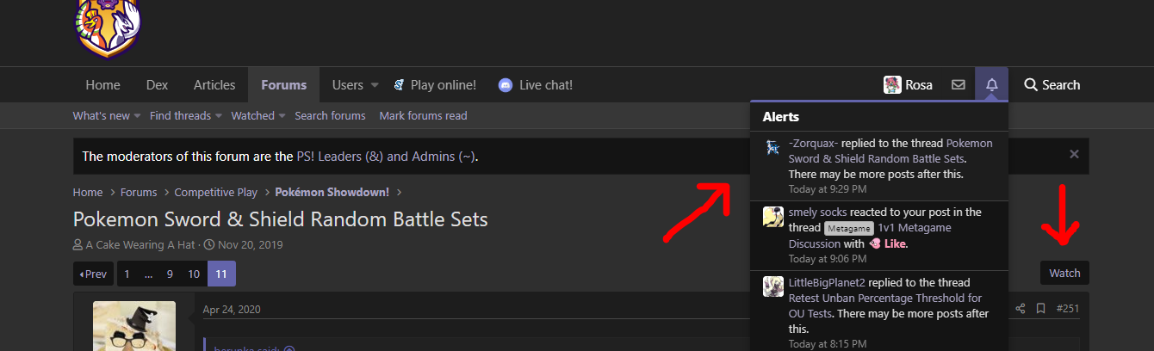The image size is (1154, 351).
Task: Open the Rosa user profile menu
Action: (x=909, y=85)
